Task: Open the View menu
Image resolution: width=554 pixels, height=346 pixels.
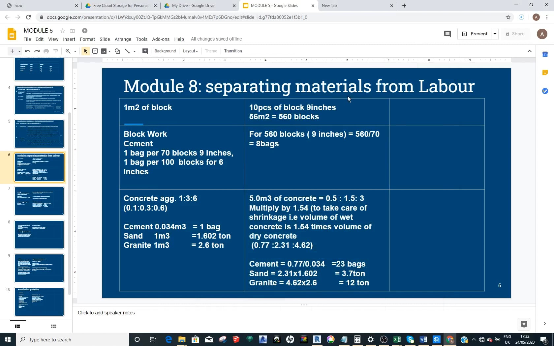Action: tap(53, 39)
